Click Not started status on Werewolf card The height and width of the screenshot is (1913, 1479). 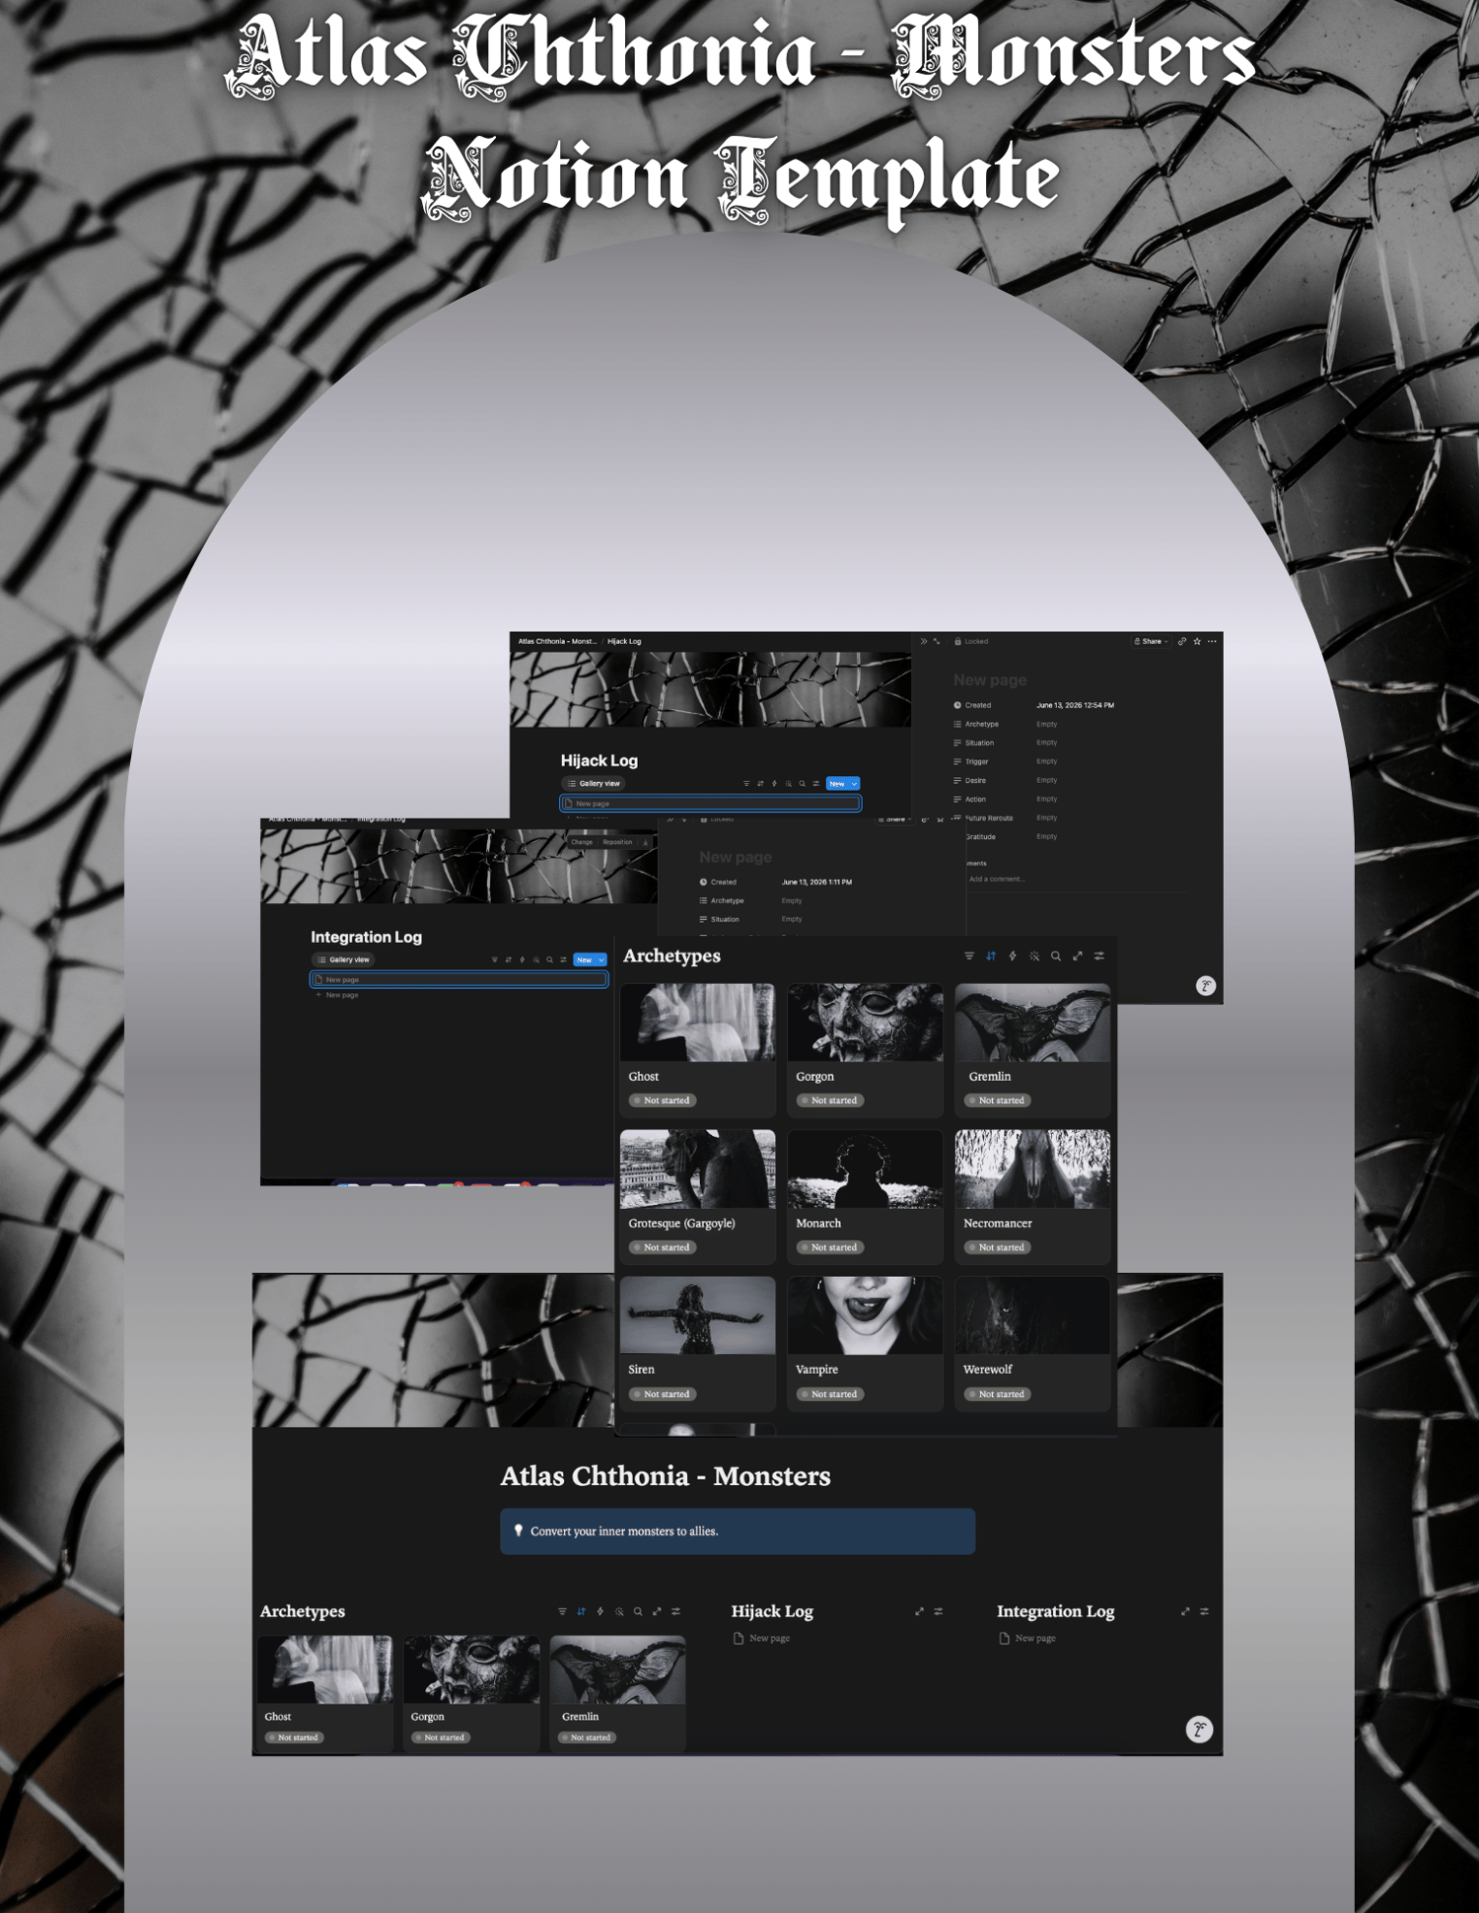click(998, 1394)
